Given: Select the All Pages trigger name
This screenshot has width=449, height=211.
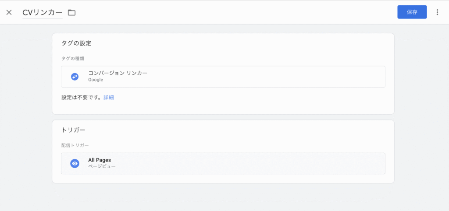Looking at the screenshot, I should 100,160.
